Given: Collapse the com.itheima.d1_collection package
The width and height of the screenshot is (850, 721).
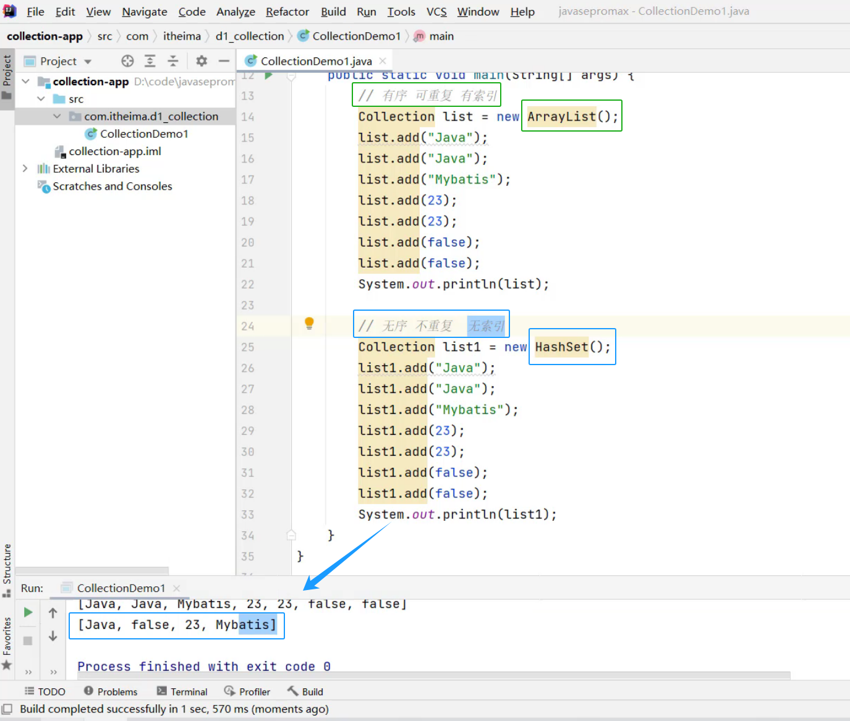Looking at the screenshot, I should 57,116.
